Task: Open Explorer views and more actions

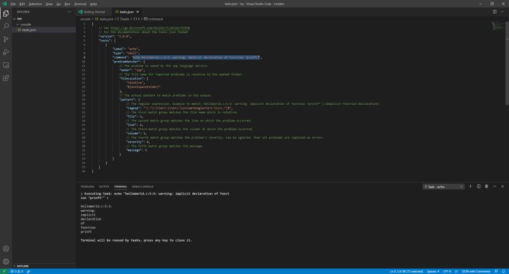Action: pyautogui.click(x=69, y=11)
